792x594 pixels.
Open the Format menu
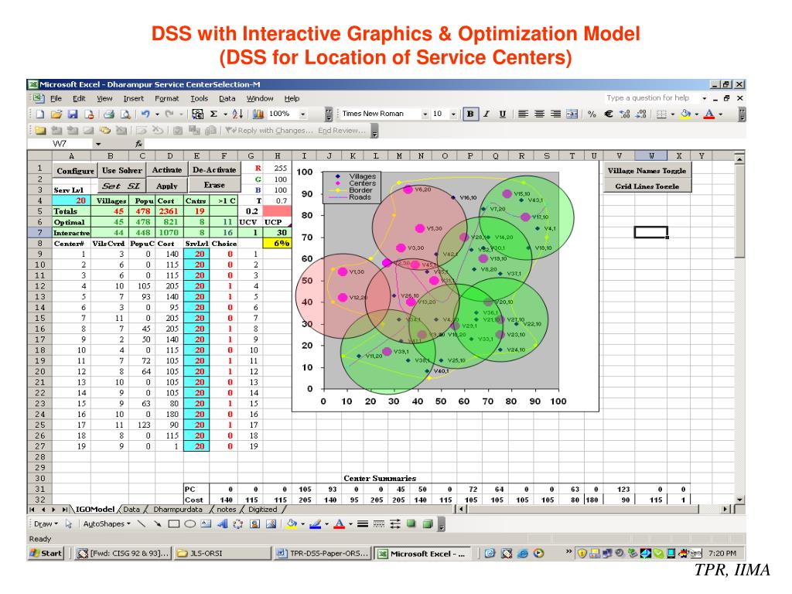click(x=167, y=98)
